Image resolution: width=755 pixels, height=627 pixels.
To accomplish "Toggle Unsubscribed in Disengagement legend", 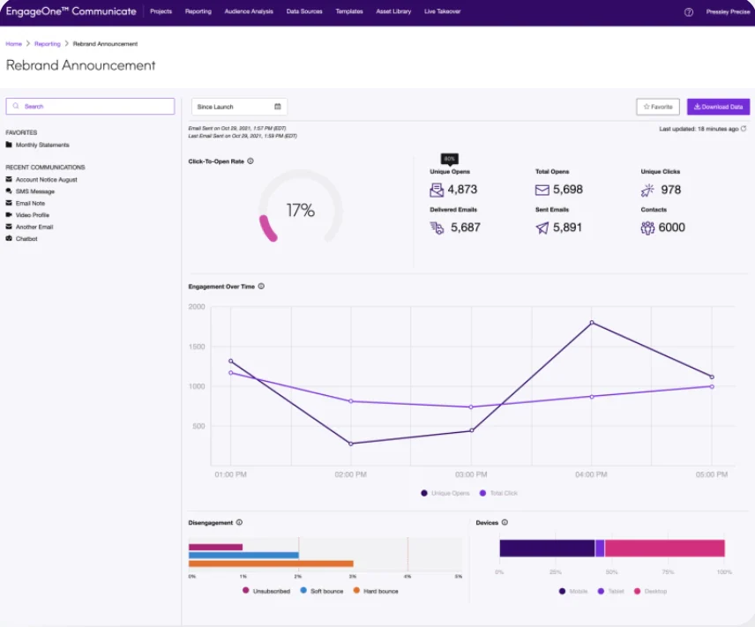I will pyautogui.click(x=266, y=591).
